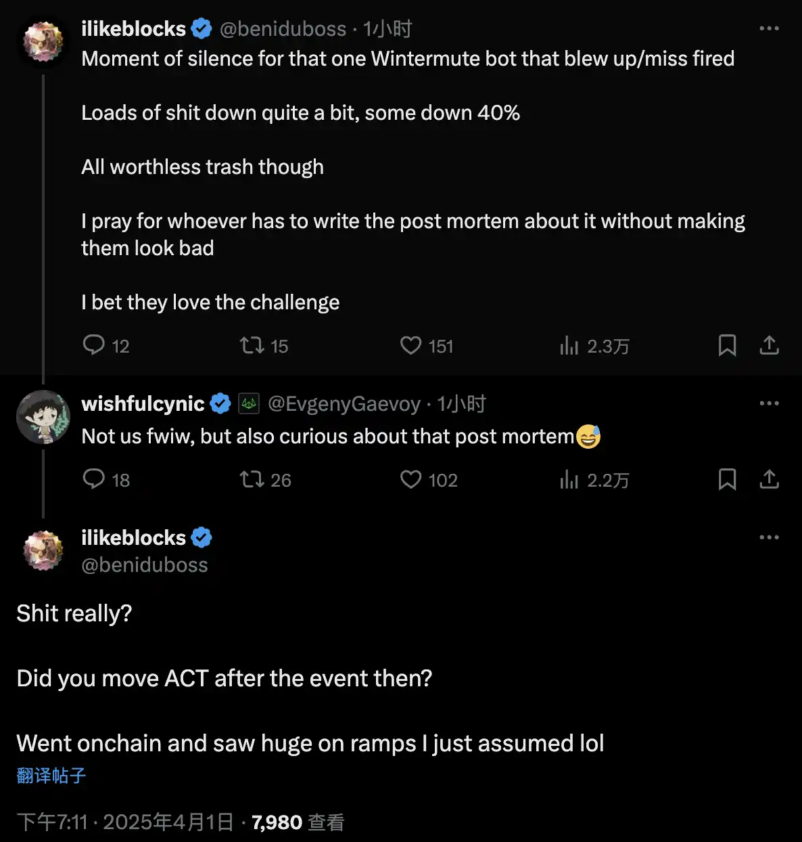Open the @EvgenyGaevoy profile handle

[344, 404]
